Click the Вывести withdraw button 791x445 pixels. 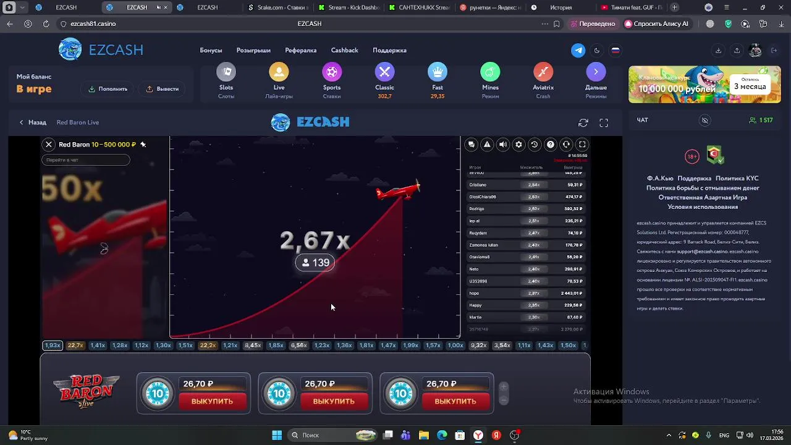(x=162, y=89)
